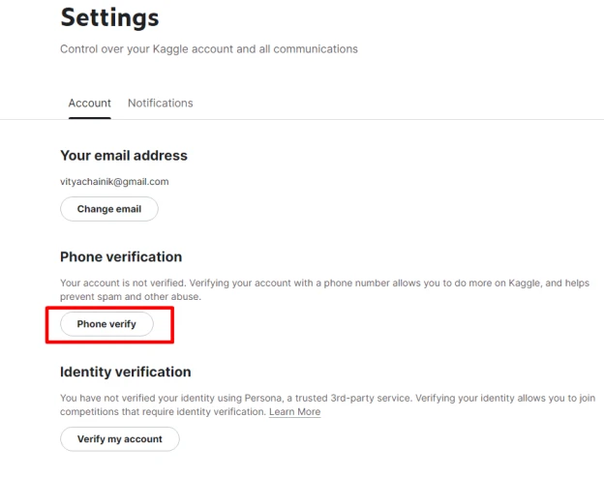Click the Settings page heading
Image resolution: width=604 pixels, height=478 pixels.
click(x=109, y=17)
